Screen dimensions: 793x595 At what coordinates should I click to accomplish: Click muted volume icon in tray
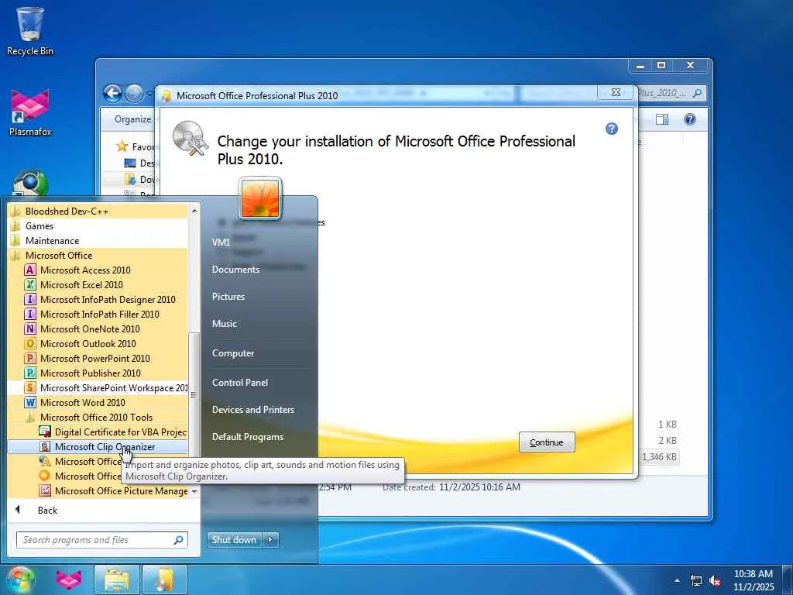tap(715, 581)
